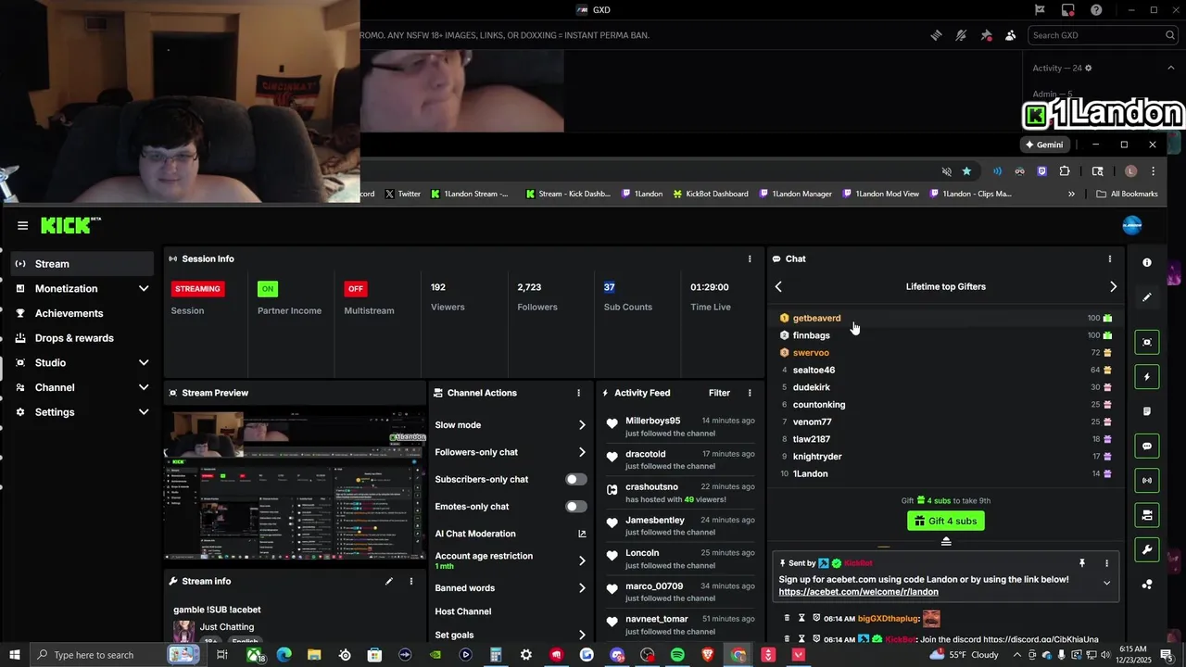Open Chrome extensions puzzle icon
Viewport: 1186px width, 667px height.
click(1065, 171)
